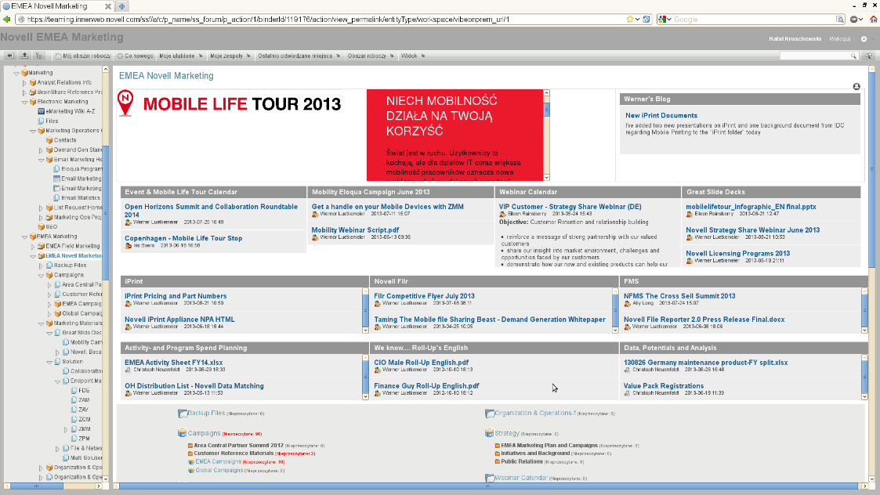Collapse the Campaigns tree node

pos(41,276)
